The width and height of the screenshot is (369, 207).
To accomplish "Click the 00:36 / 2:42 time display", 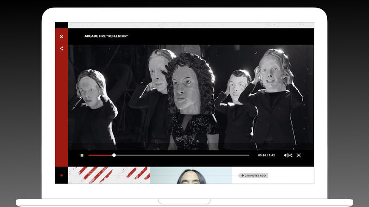I will tap(267, 155).
